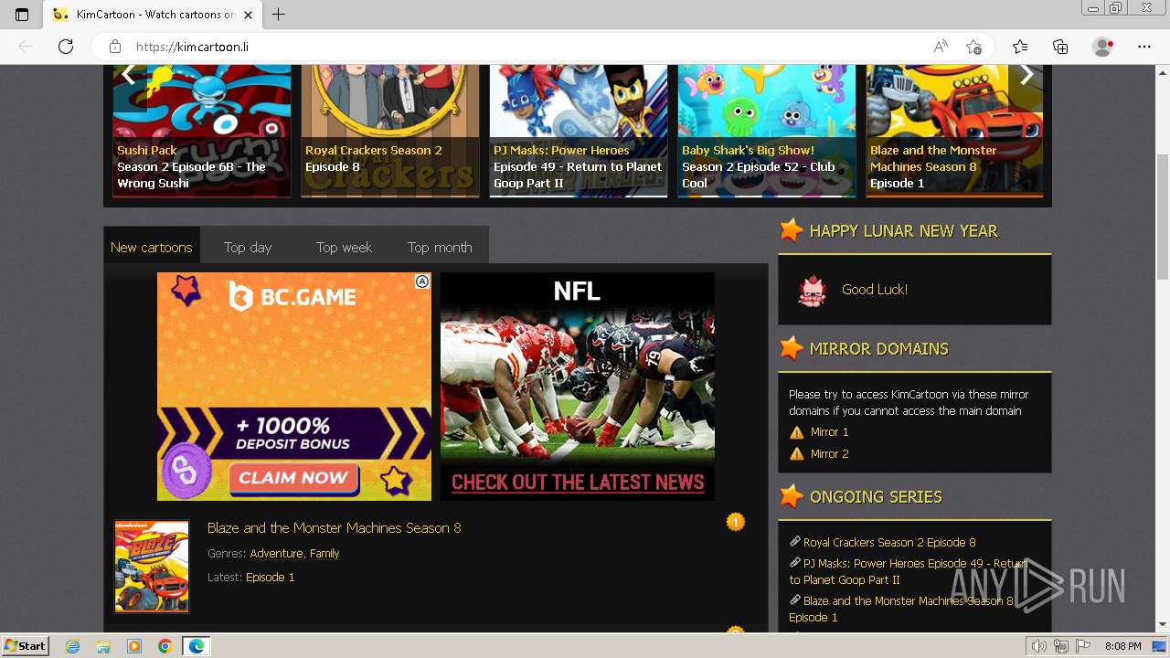Open Sushi Pack Season 2 thumbnail
Image resolution: width=1170 pixels, height=658 pixels.
202,131
